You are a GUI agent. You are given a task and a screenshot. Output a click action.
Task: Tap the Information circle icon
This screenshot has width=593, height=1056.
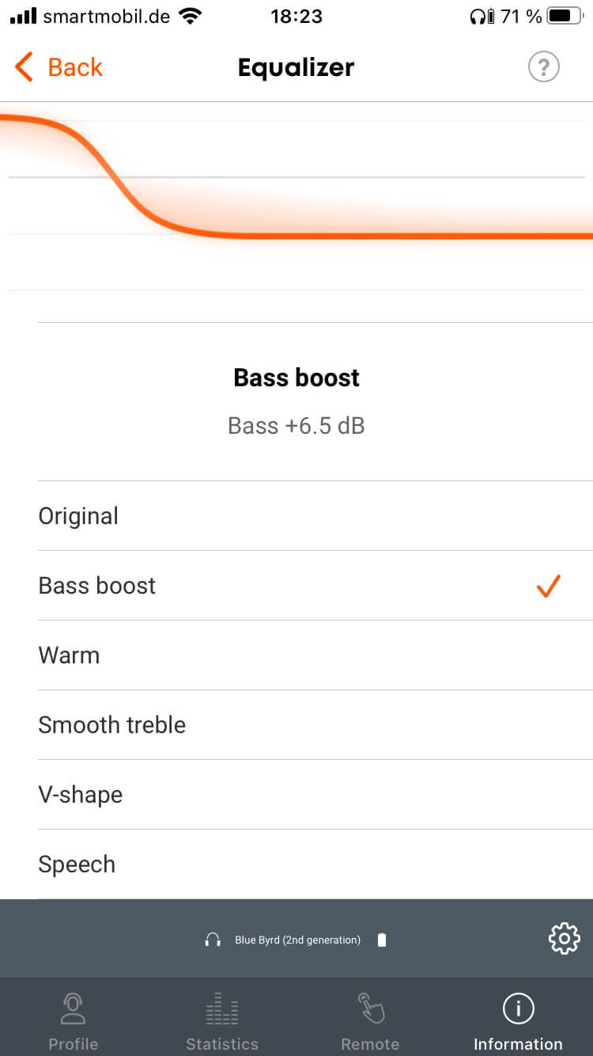point(518,1009)
